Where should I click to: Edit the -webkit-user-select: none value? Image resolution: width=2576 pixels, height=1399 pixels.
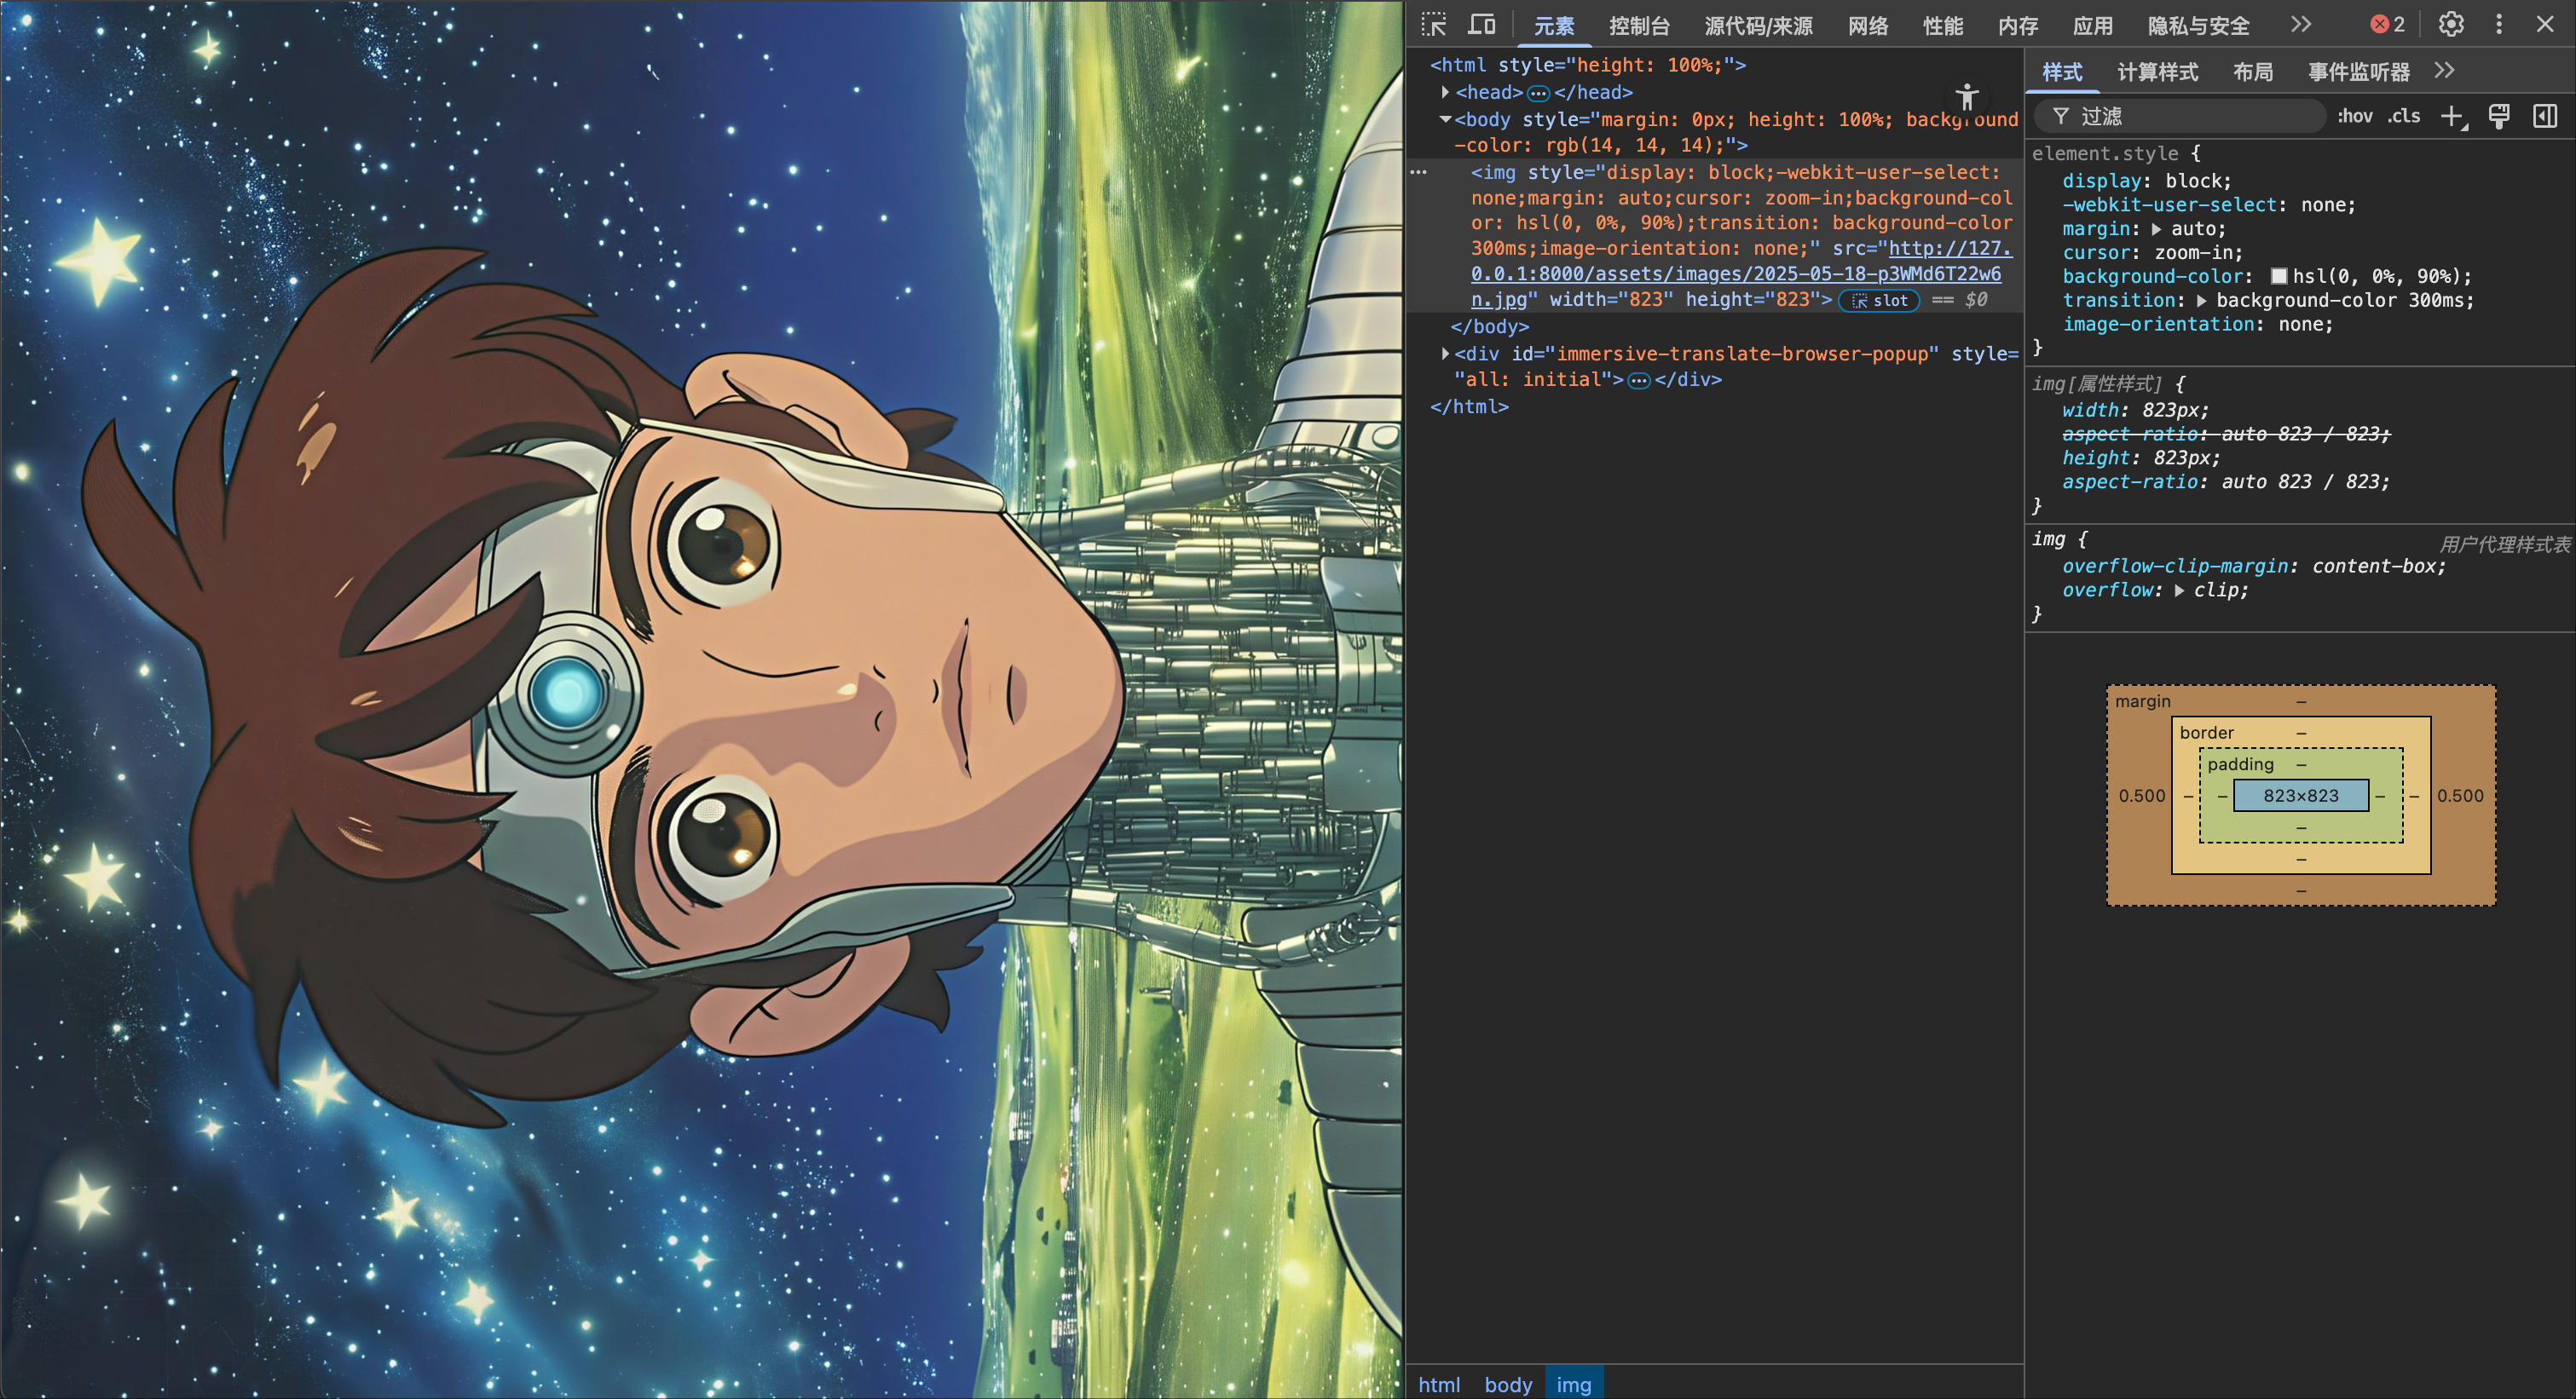coord(2323,204)
